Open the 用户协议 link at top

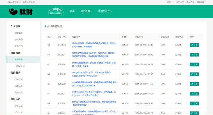click(179, 2)
